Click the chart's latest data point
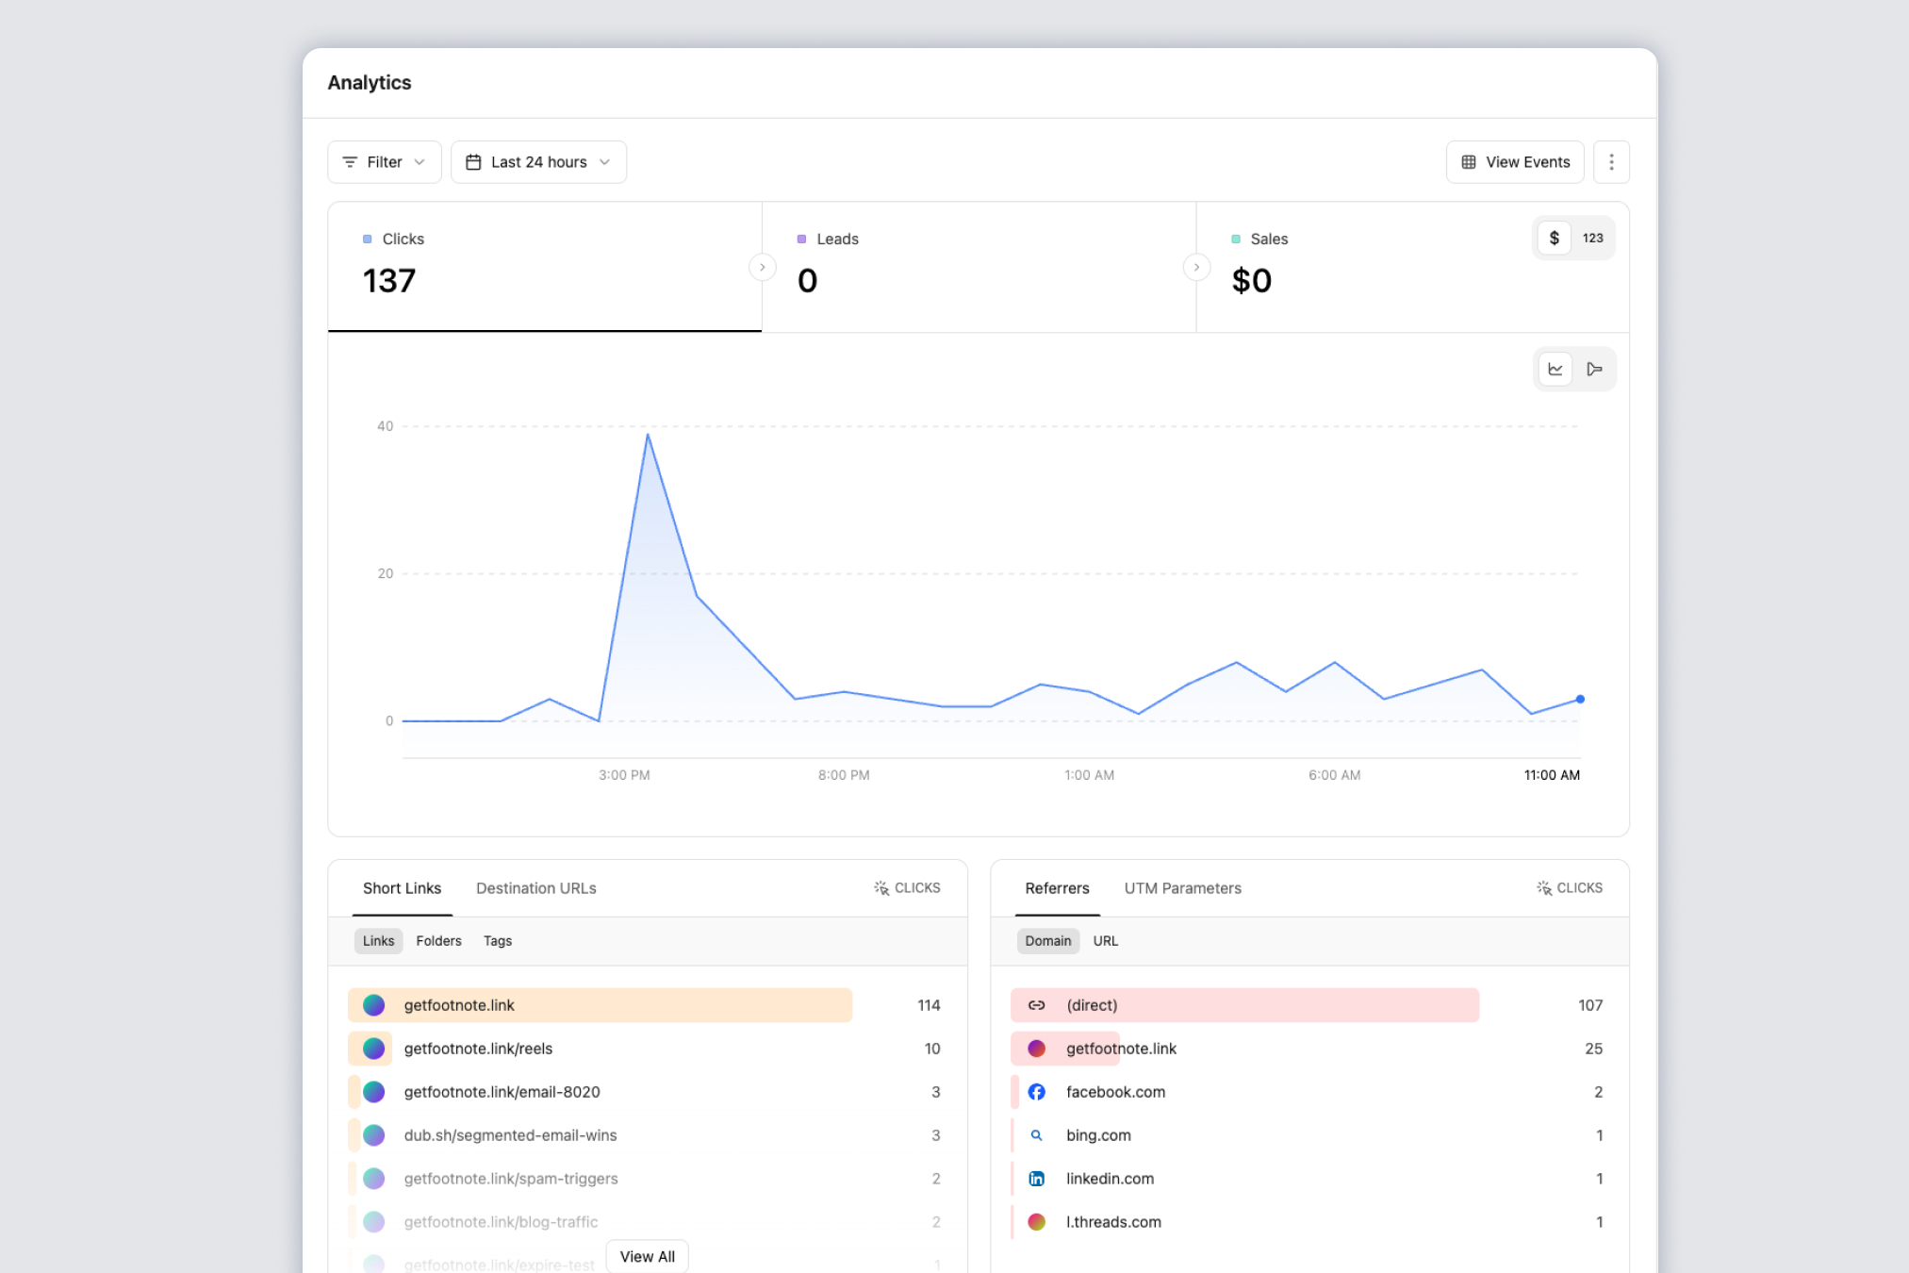This screenshot has width=1909, height=1273. point(1580,699)
